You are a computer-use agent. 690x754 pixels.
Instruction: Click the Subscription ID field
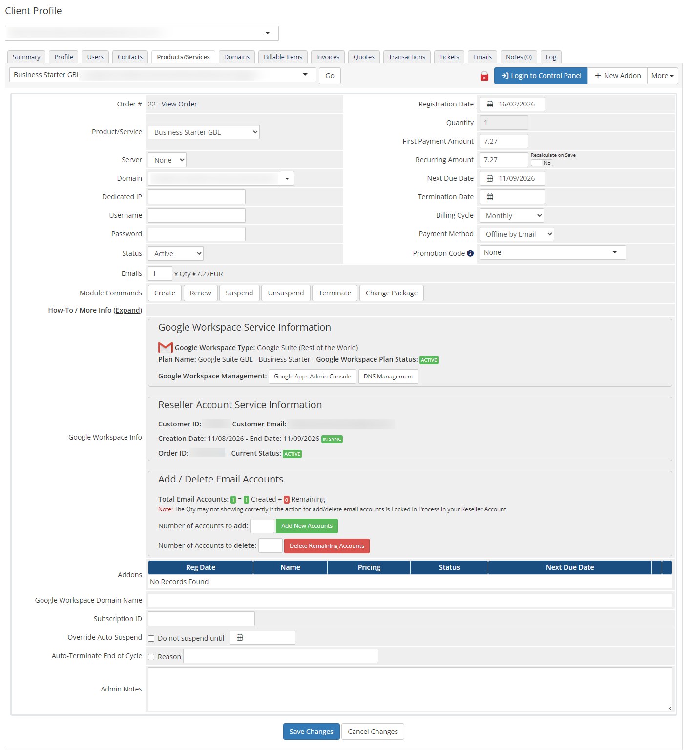click(x=201, y=619)
